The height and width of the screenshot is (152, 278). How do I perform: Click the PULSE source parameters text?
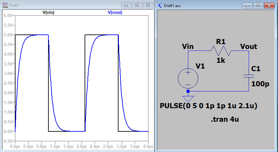point(209,106)
